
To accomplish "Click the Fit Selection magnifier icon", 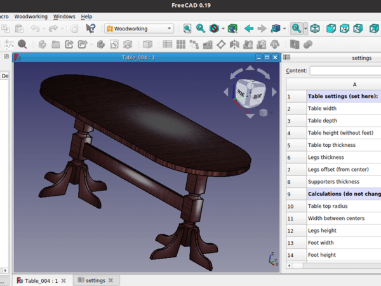I will (201, 29).
